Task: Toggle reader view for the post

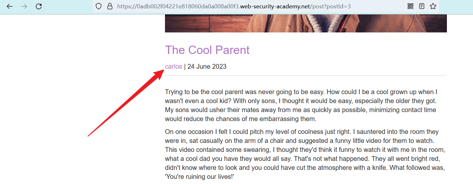Action: pos(422,6)
